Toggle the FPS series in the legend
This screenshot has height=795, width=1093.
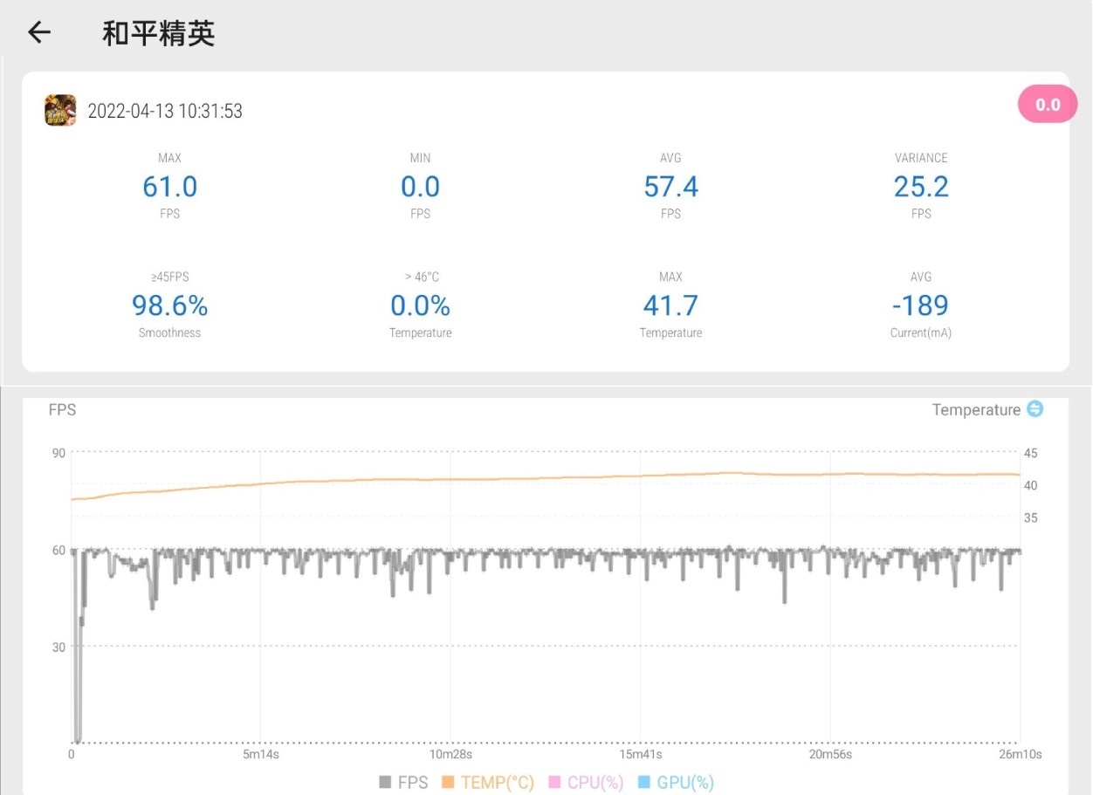tap(403, 782)
